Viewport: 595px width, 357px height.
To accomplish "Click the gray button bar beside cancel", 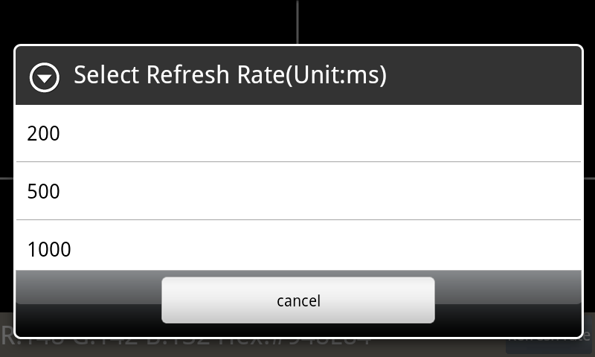I will pos(88,287).
